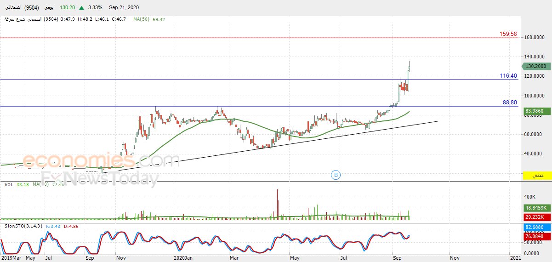This screenshot has width=552, height=262.
Task: Select the blue 82.6886 stochastic tag
Action: coord(536,228)
